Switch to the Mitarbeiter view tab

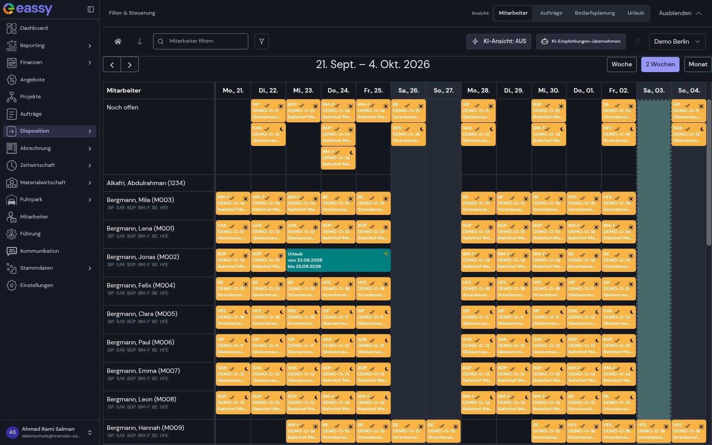pos(513,13)
